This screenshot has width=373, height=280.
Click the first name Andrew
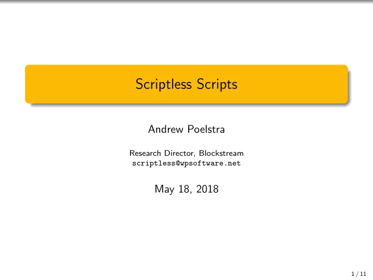166,129
